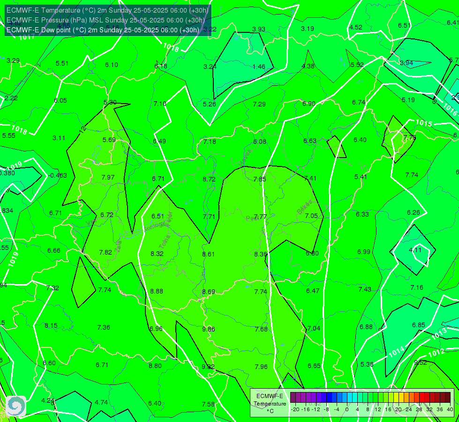The height and width of the screenshot is (422, 459).
Task: Click the 8.80 dew point value
Action: coord(155,366)
